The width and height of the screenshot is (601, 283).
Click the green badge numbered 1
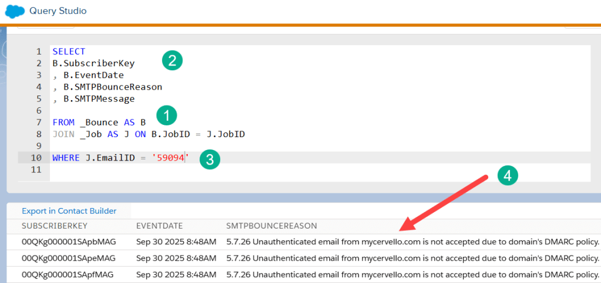pos(167,115)
